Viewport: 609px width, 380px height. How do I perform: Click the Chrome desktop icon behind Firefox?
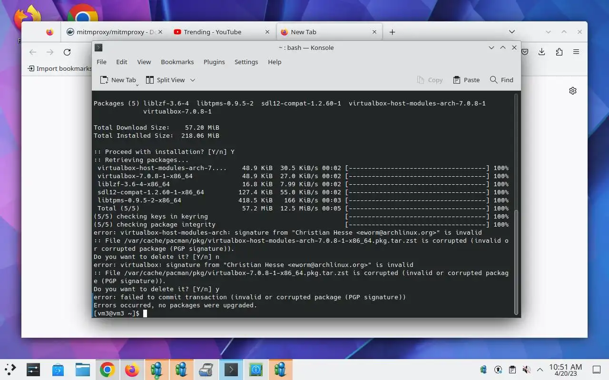tap(83, 13)
